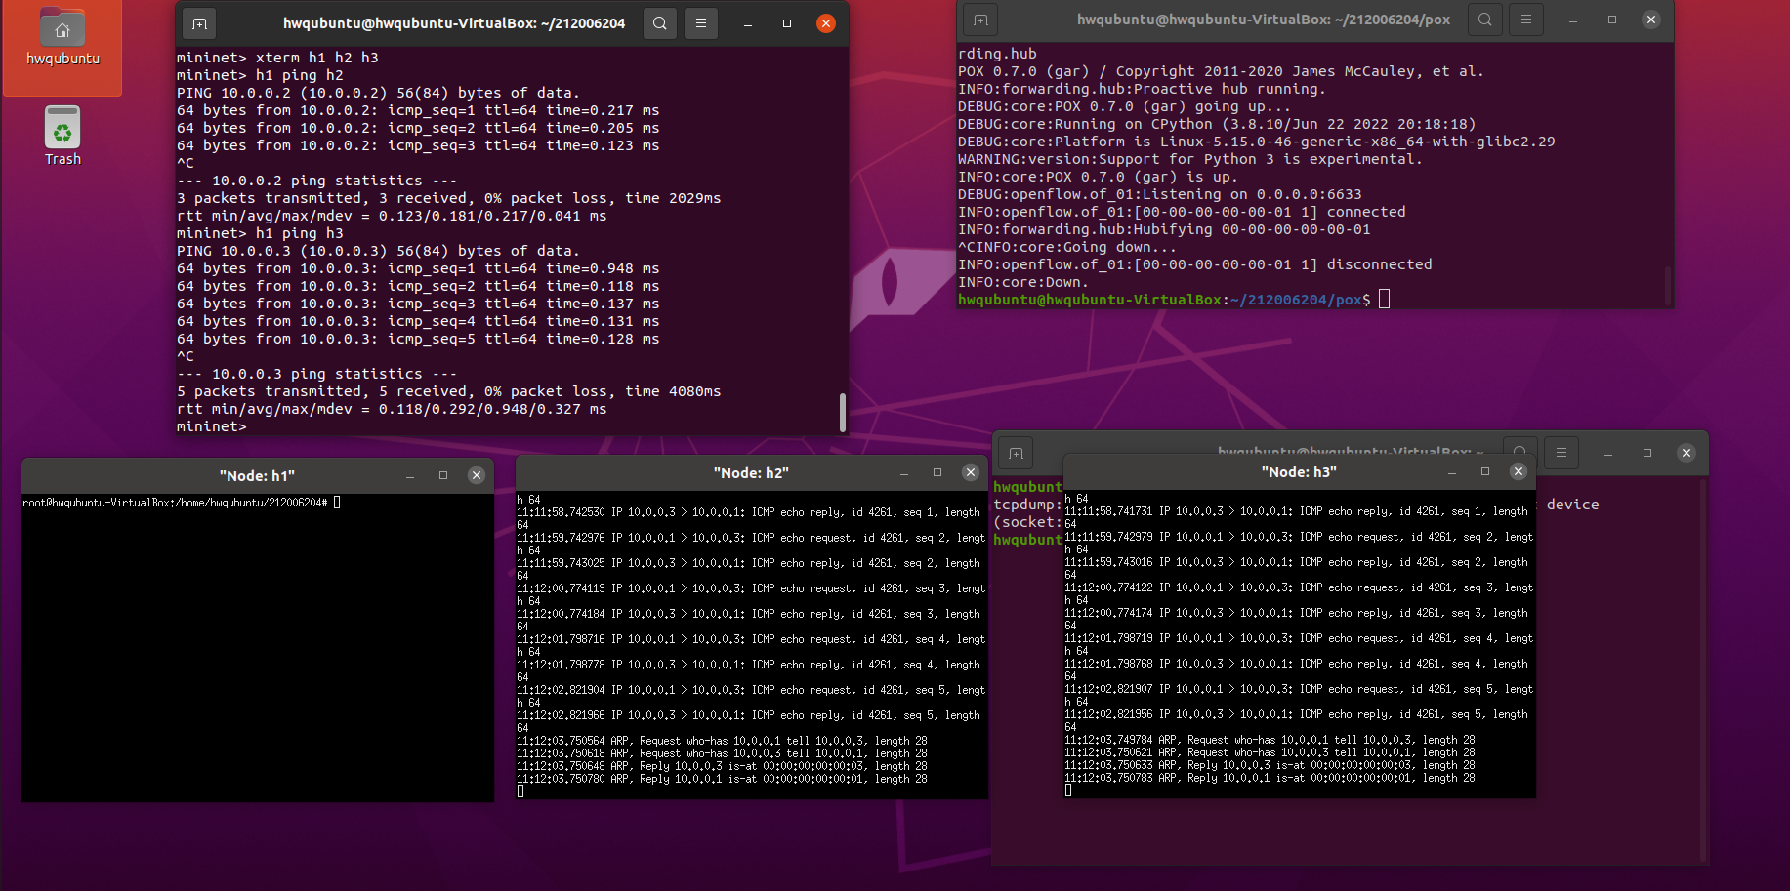Click the mininet terminal scrollbar handle
This screenshot has width=1790, height=891.
click(x=842, y=412)
